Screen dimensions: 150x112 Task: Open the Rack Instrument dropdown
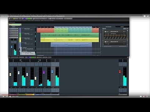122,46
